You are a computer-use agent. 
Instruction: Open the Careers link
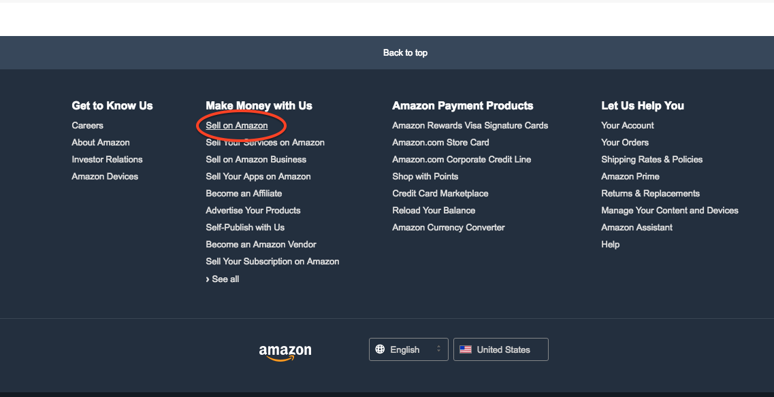[x=87, y=125]
